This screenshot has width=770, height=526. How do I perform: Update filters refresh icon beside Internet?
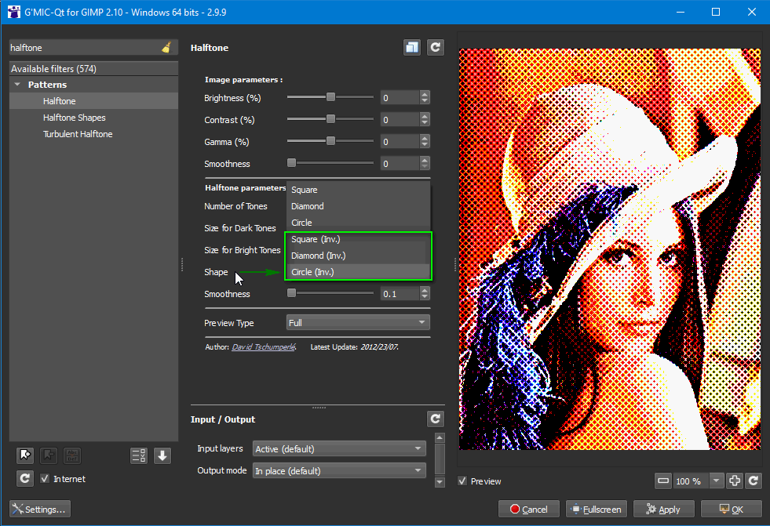pyautogui.click(x=25, y=478)
